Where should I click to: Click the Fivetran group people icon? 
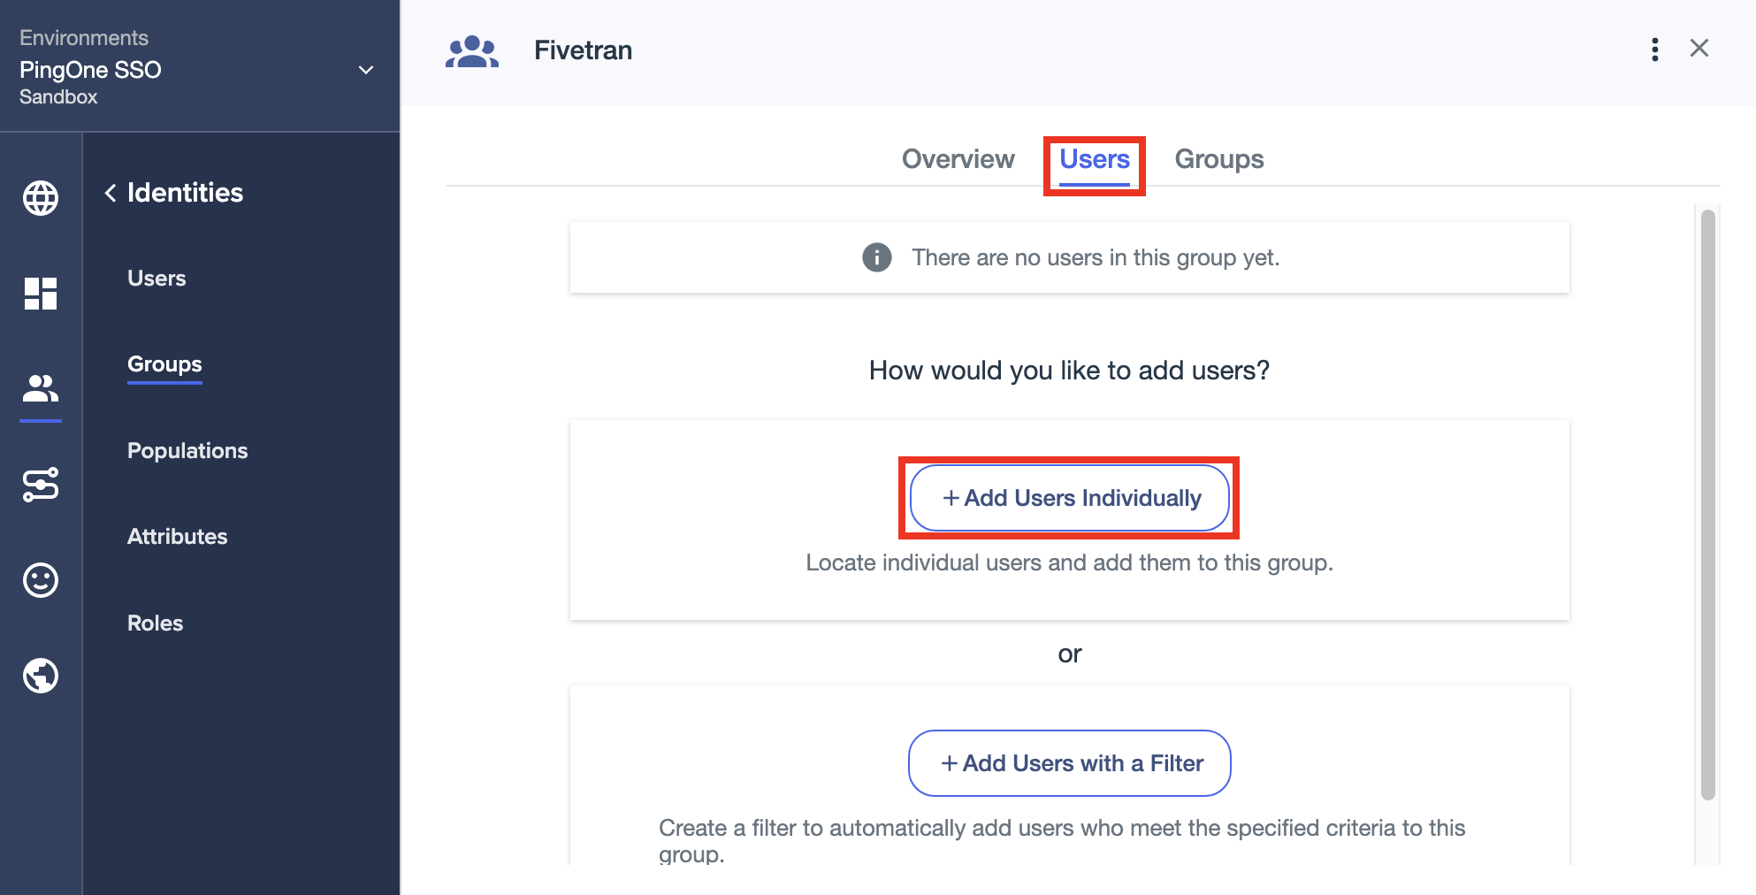coord(472,51)
